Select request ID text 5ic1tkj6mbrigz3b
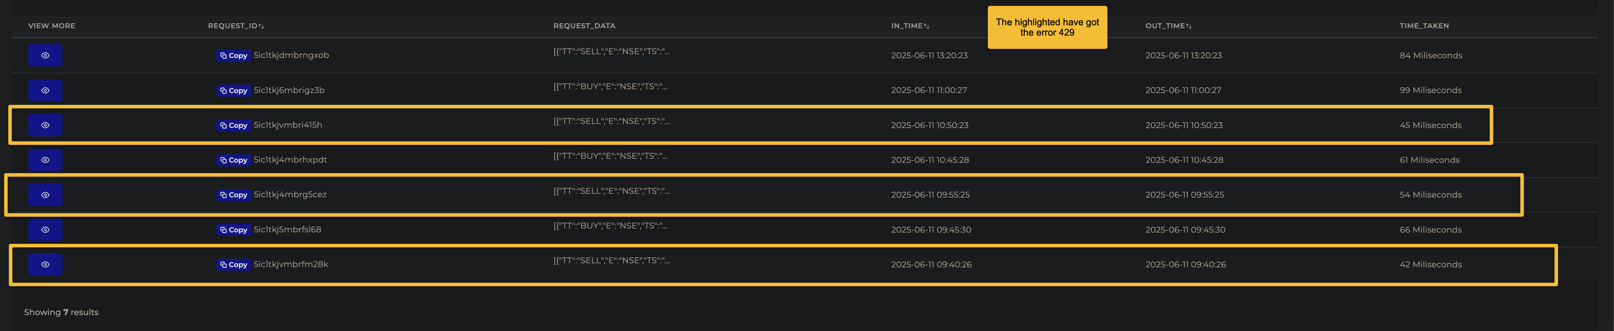Viewport: 1614px width, 331px height. (289, 90)
